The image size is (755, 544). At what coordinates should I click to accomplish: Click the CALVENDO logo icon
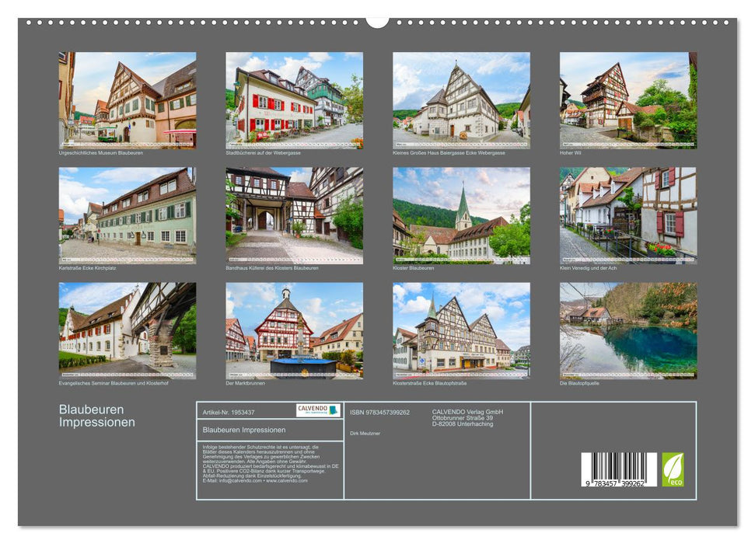314,410
